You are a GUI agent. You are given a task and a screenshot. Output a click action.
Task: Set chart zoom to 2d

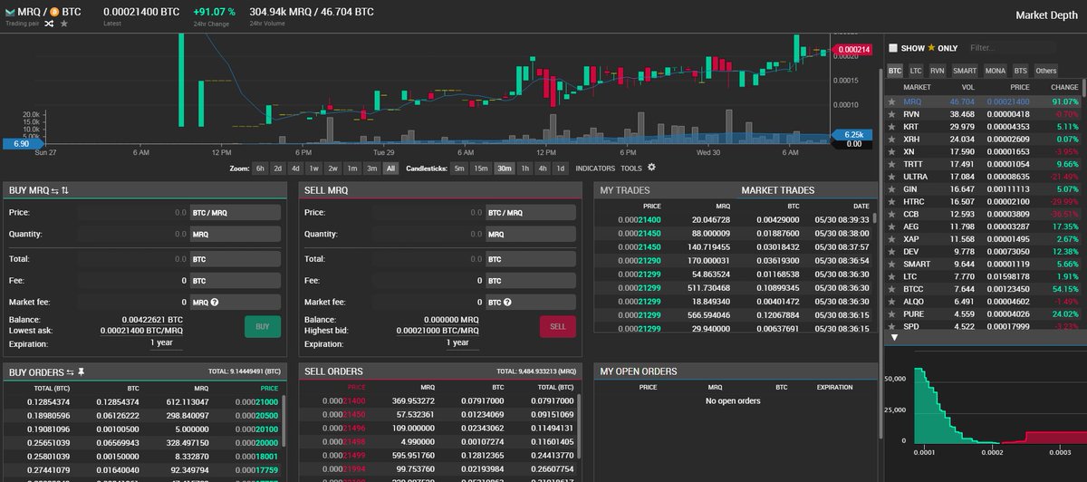pyautogui.click(x=278, y=168)
